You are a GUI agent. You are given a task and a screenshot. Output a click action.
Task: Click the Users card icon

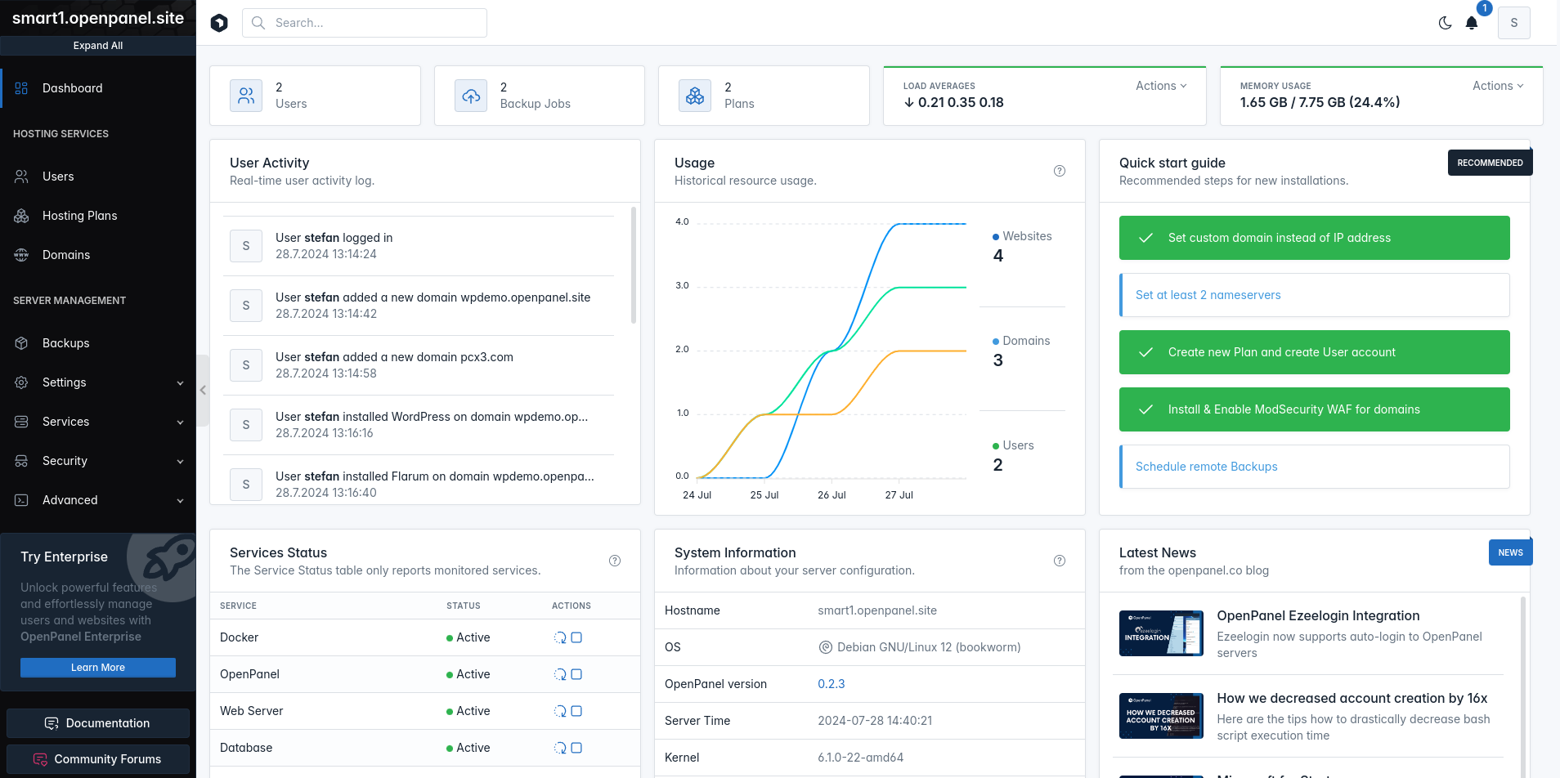[246, 96]
